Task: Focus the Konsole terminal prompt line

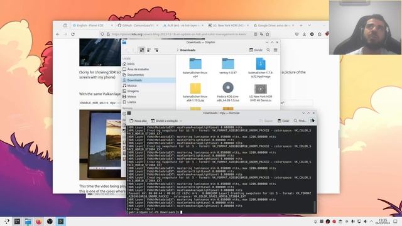Action: coord(154,212)
